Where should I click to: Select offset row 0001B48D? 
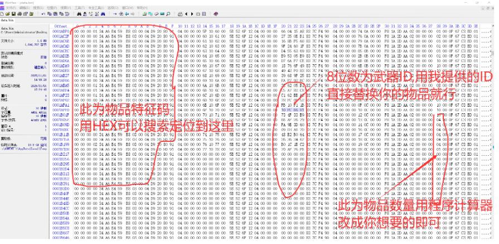60,203
